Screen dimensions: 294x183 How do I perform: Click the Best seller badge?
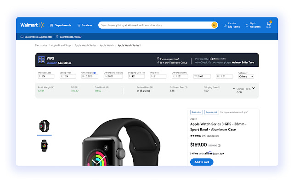197,112
